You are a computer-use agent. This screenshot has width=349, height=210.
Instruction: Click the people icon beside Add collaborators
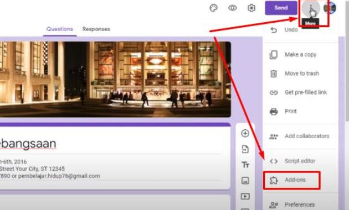[274, 136]
